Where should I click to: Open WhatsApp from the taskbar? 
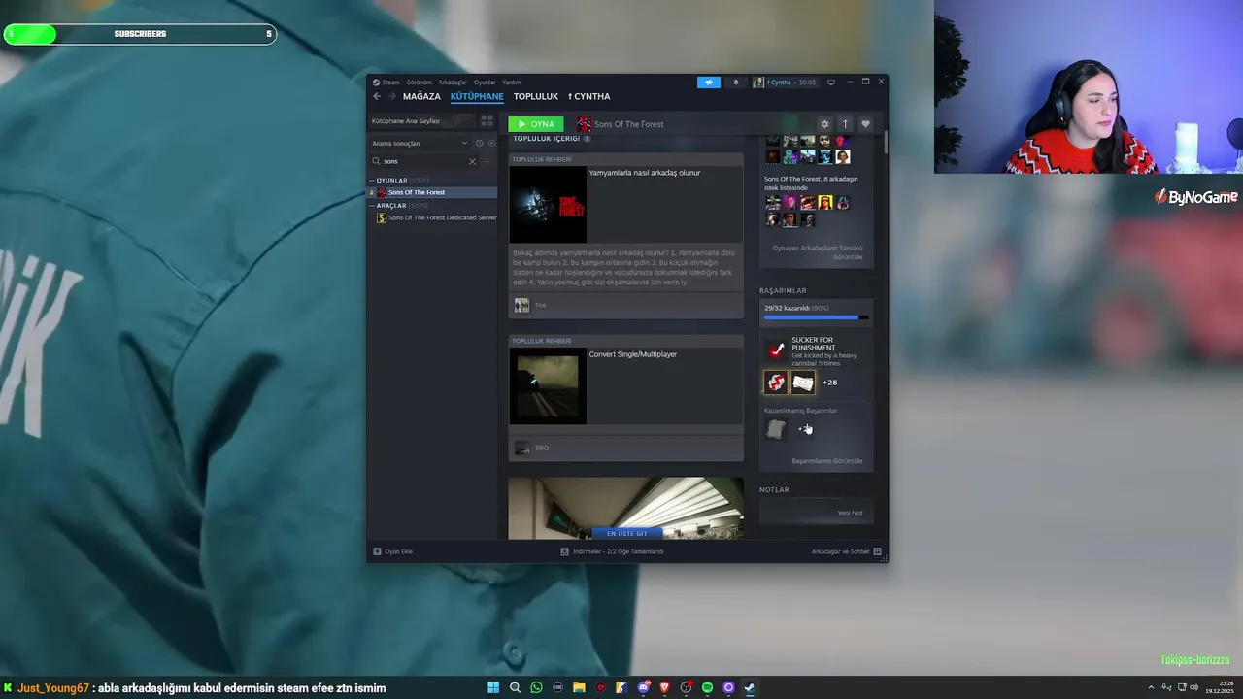pos(536,687)
